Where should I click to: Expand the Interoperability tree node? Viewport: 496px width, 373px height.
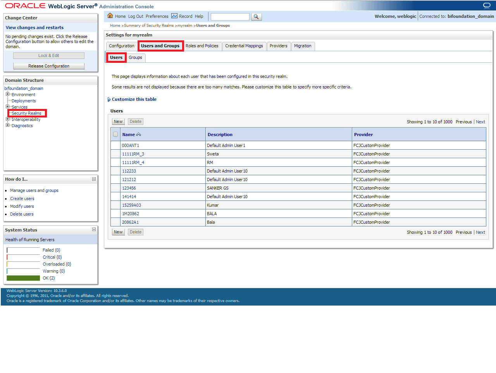(x=7, y=119)
